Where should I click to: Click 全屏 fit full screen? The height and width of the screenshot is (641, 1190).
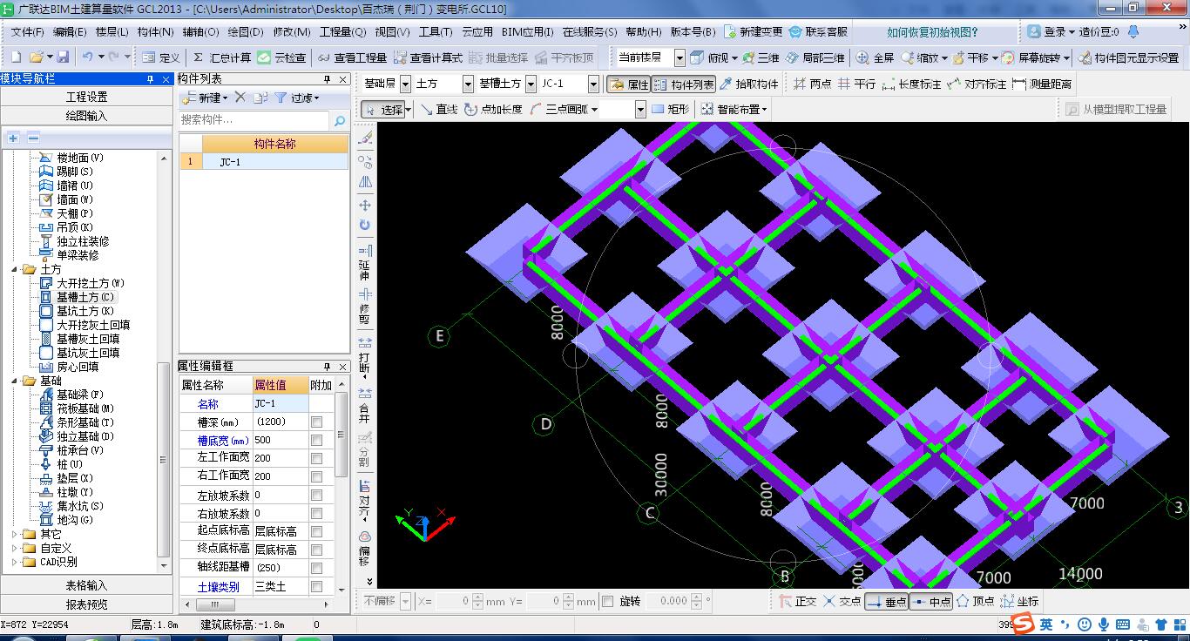coord(875,57)
